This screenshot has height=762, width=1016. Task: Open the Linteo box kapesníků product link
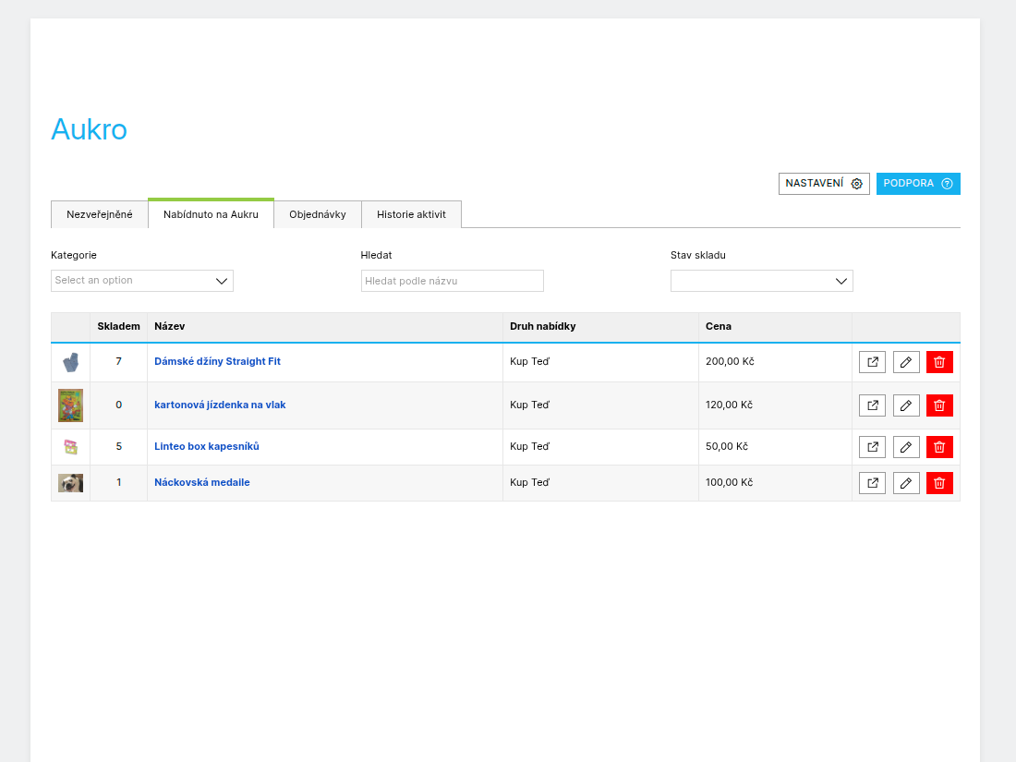[207, 447]
